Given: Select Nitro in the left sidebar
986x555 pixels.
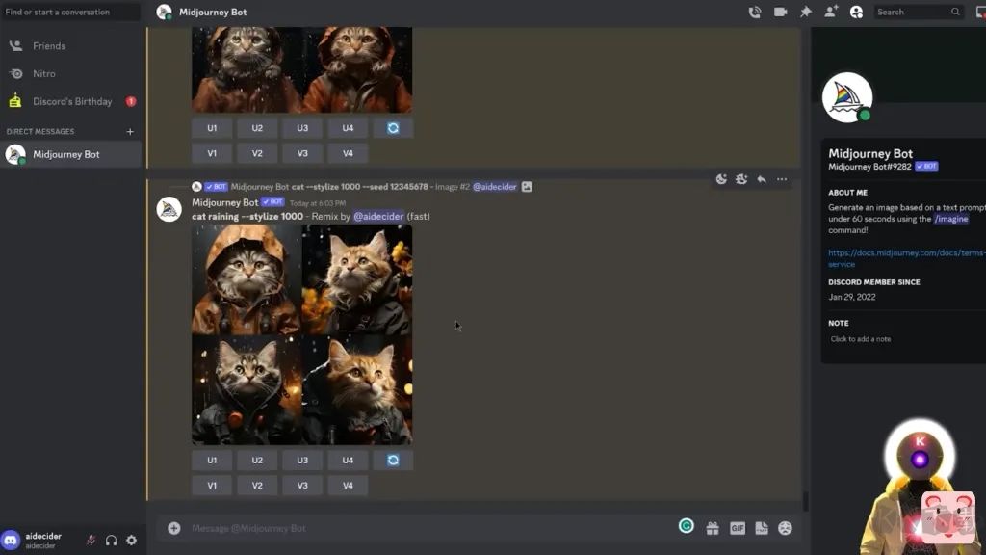Looking at the screenshot, I should click(x=44, y=74).
